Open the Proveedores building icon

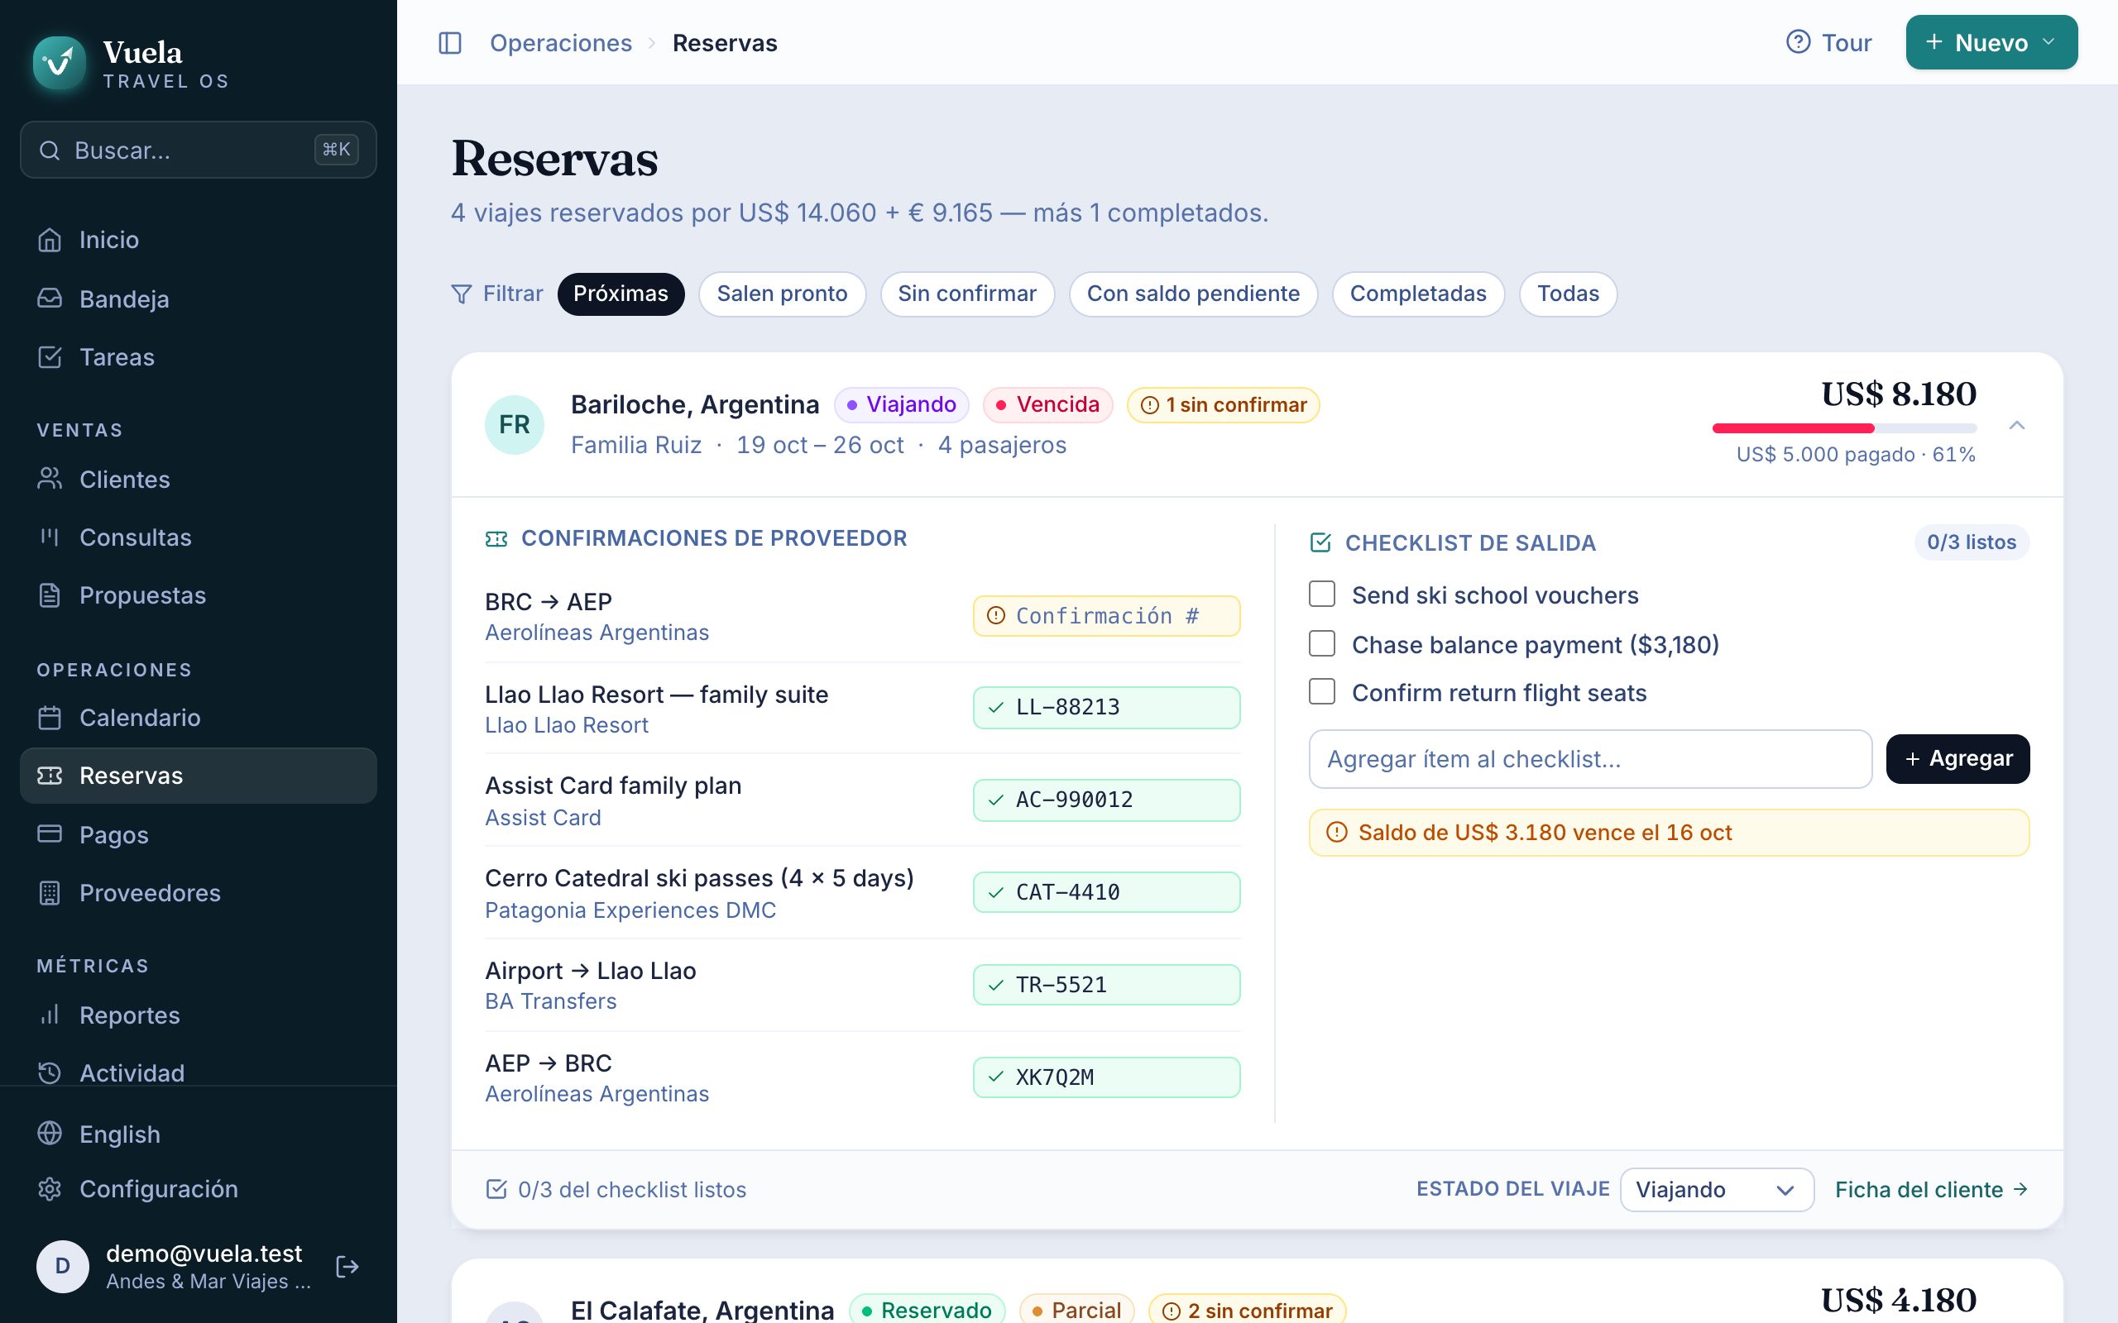[50, 892]
